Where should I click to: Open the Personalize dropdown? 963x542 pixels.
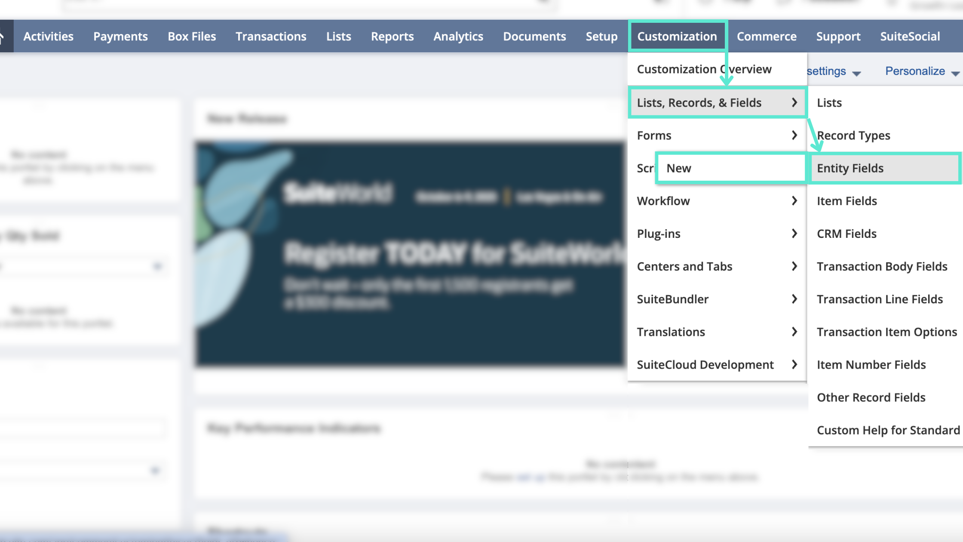(x=922, y=71)
